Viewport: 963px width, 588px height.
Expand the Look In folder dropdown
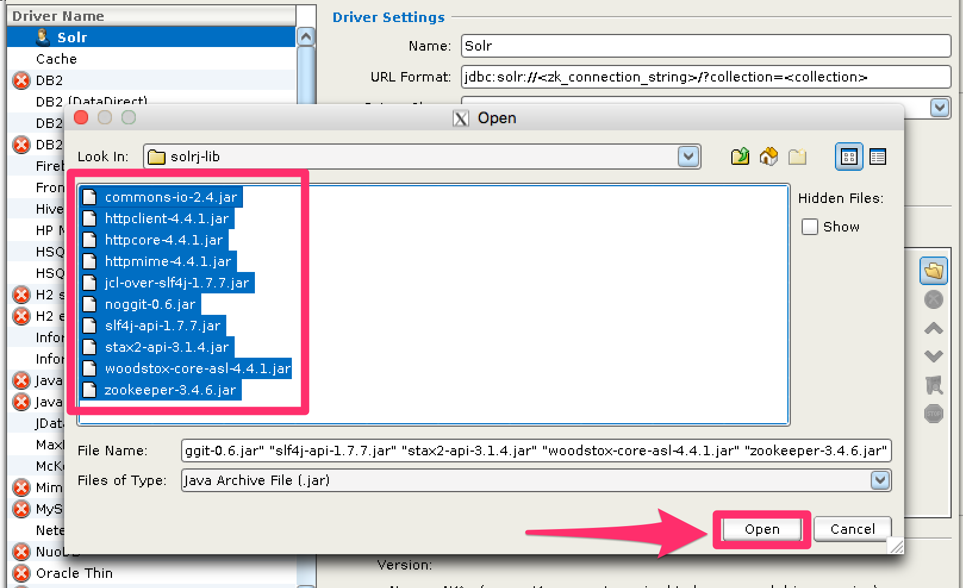688,157
